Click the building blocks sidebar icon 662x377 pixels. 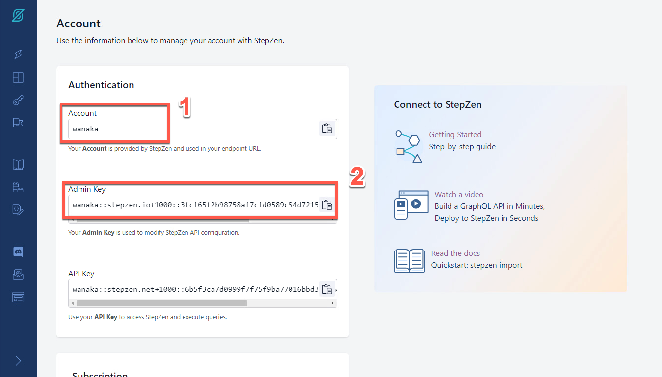(x=18, y=187)
